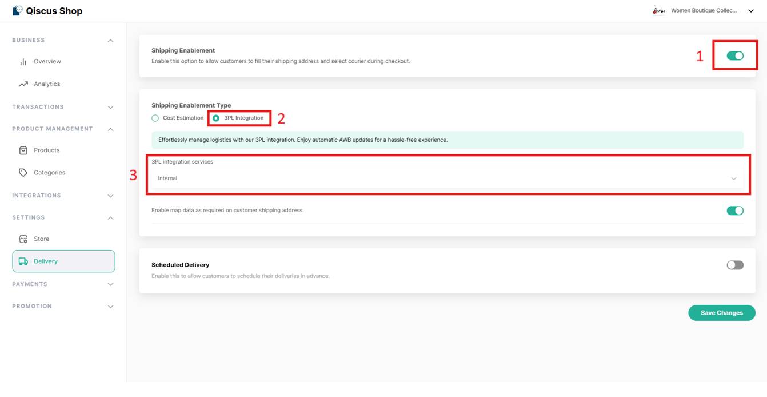Click the Products shopping bag icon
767x397 pixels.
[23, 150]
